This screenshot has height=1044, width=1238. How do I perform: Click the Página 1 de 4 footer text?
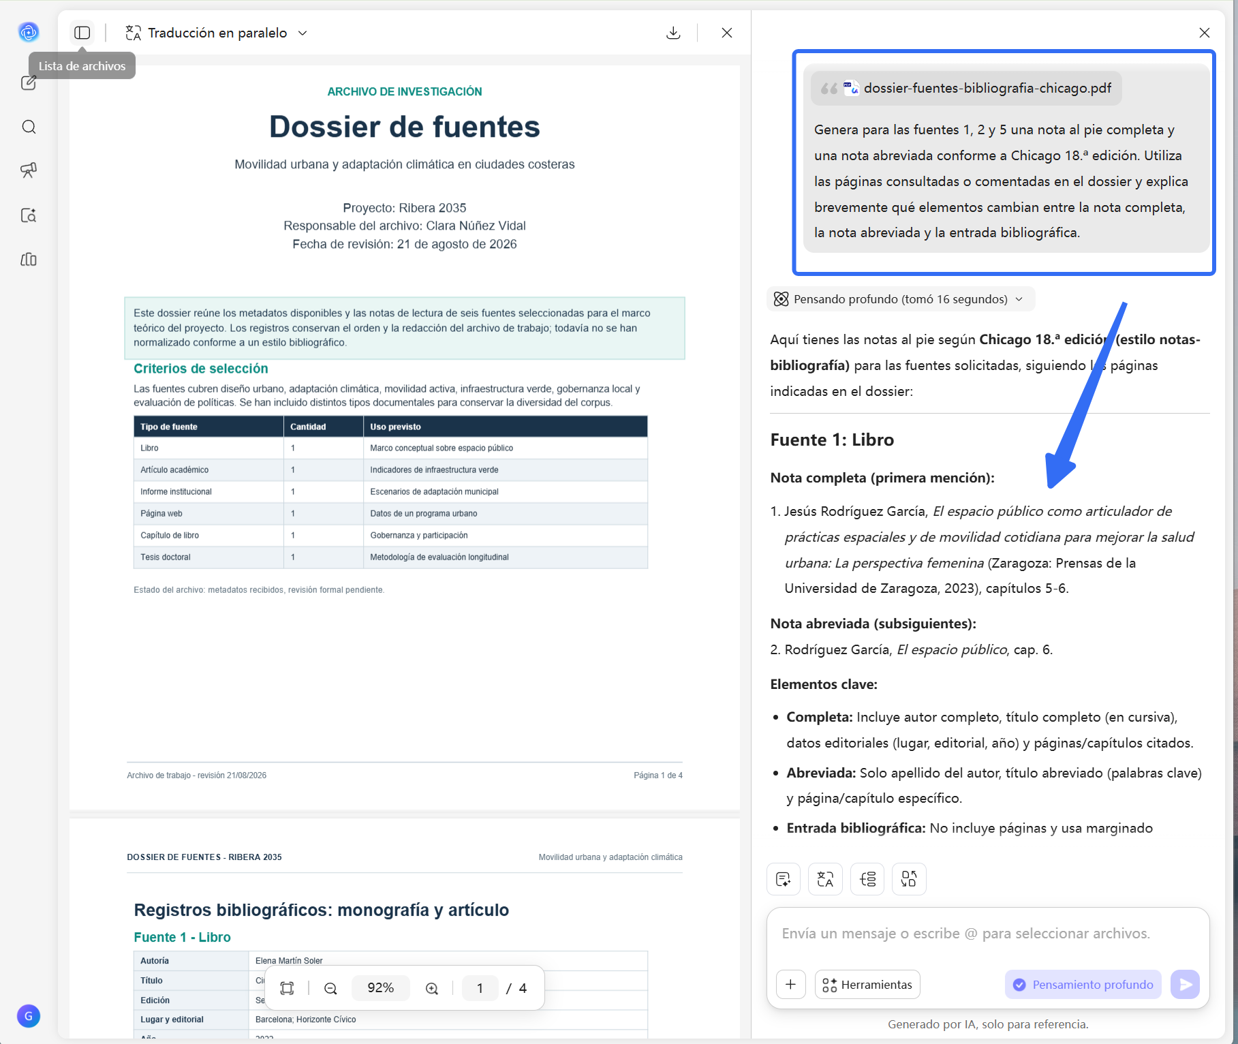click(658, 776)
